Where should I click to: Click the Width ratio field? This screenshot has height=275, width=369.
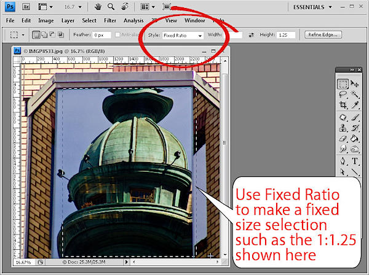point(234,35)
